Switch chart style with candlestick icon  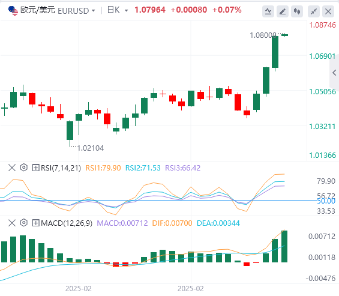297,11
